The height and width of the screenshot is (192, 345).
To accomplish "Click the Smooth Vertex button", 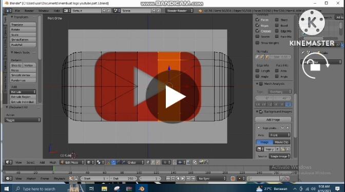I will (23, 75).
